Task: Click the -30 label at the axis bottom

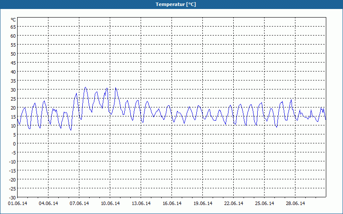Action: [12, 198]
